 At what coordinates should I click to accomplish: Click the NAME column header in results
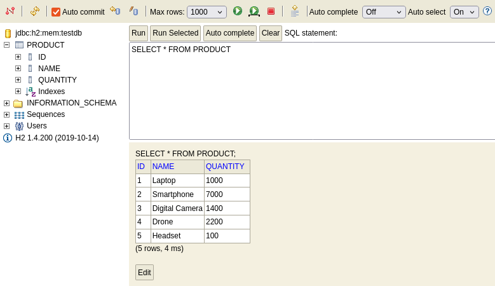pyautogui.click(x=163, y=167)
